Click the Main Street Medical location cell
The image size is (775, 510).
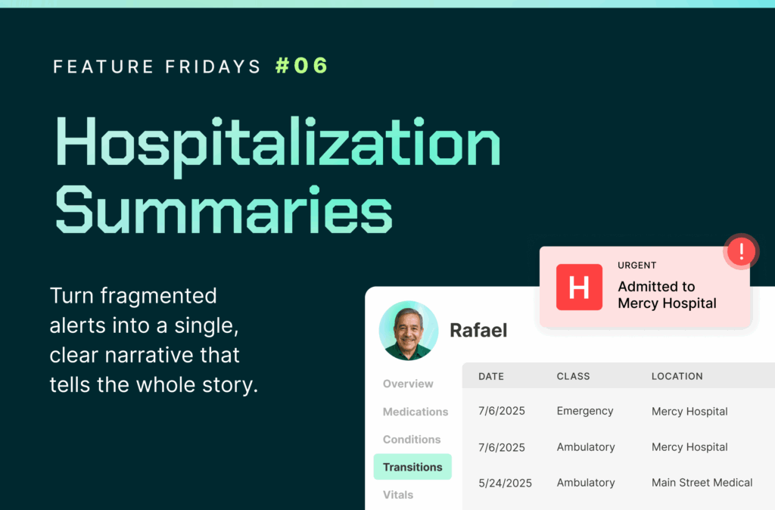[x=702, y=483]
